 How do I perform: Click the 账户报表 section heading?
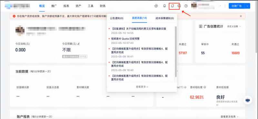click(23, 117)
